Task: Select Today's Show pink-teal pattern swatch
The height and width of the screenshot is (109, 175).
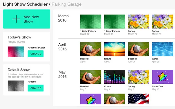Action: [x=16, y=52]
